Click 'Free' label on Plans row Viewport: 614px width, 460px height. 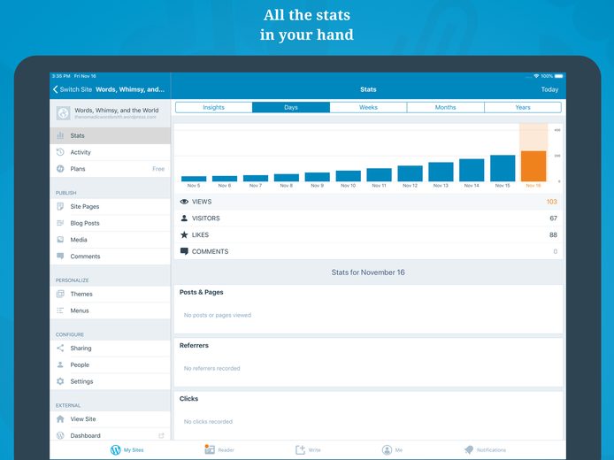(158, 169)
